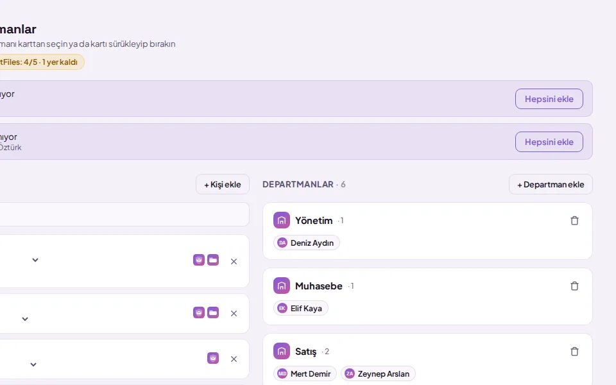The height and width of the screenshot is (385, 616).
Task: Click the MD avatar of Mert Demir
Action: 282,373
